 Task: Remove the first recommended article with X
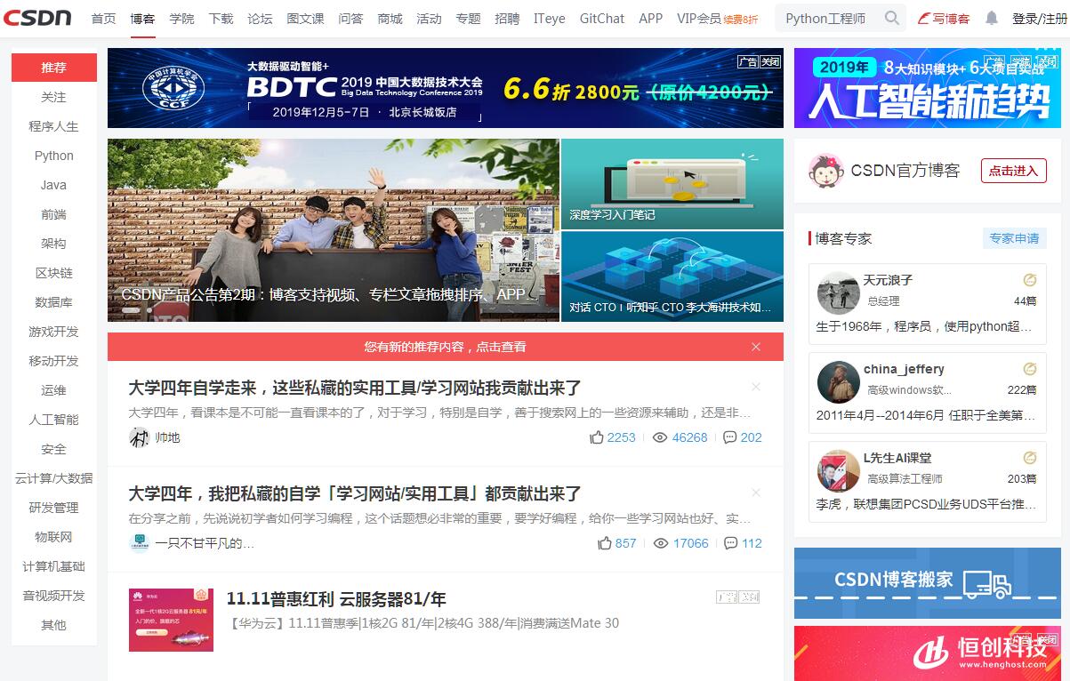tap(756, 387)
